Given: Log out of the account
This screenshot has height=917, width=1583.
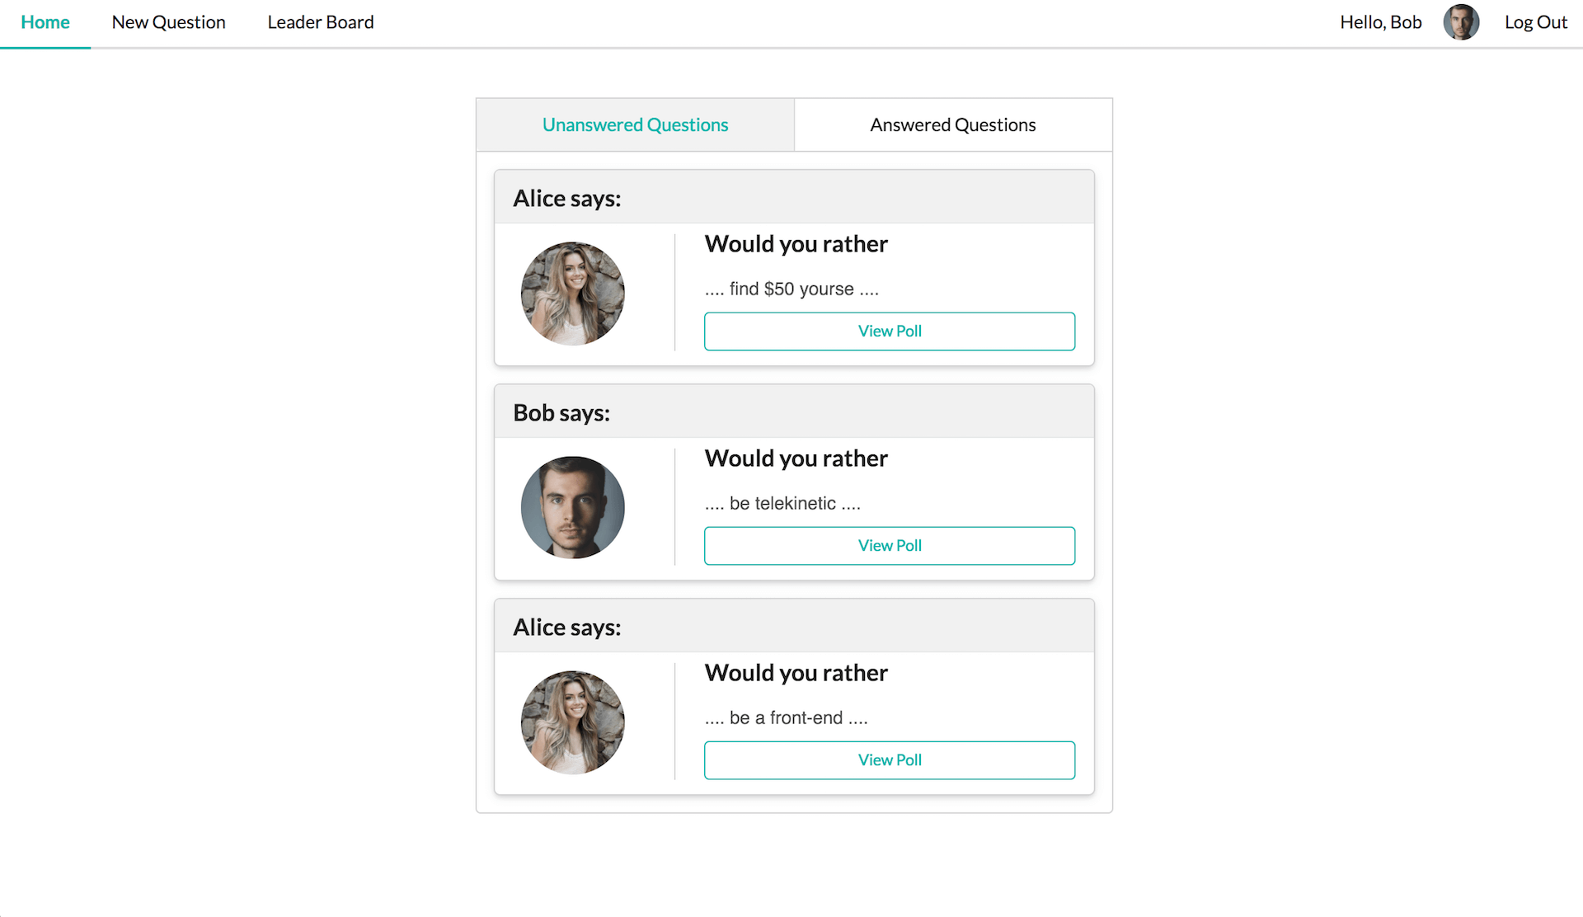Looking at the screenshot, I should (x=1536, y=23).
